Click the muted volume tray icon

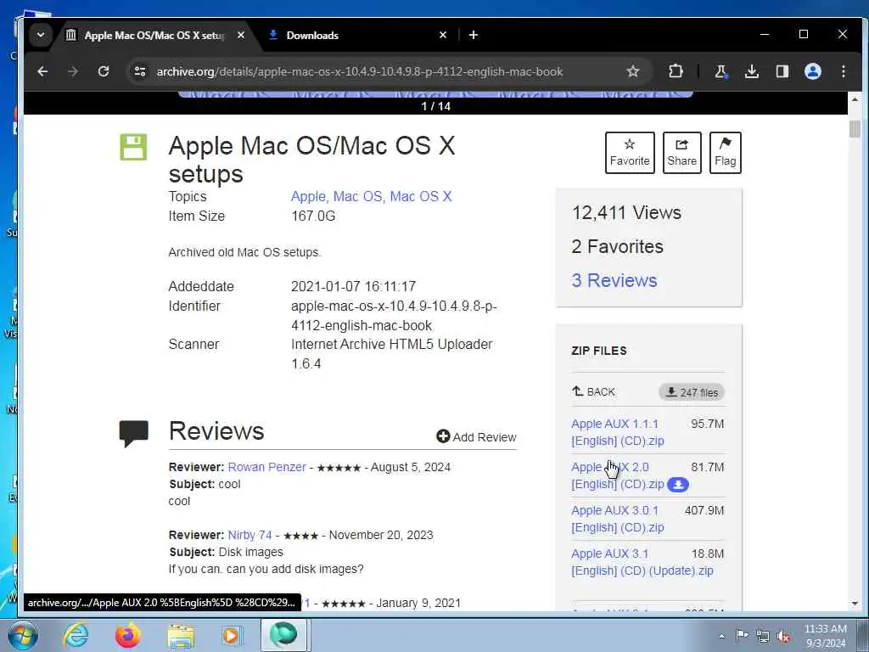(783, 636)
